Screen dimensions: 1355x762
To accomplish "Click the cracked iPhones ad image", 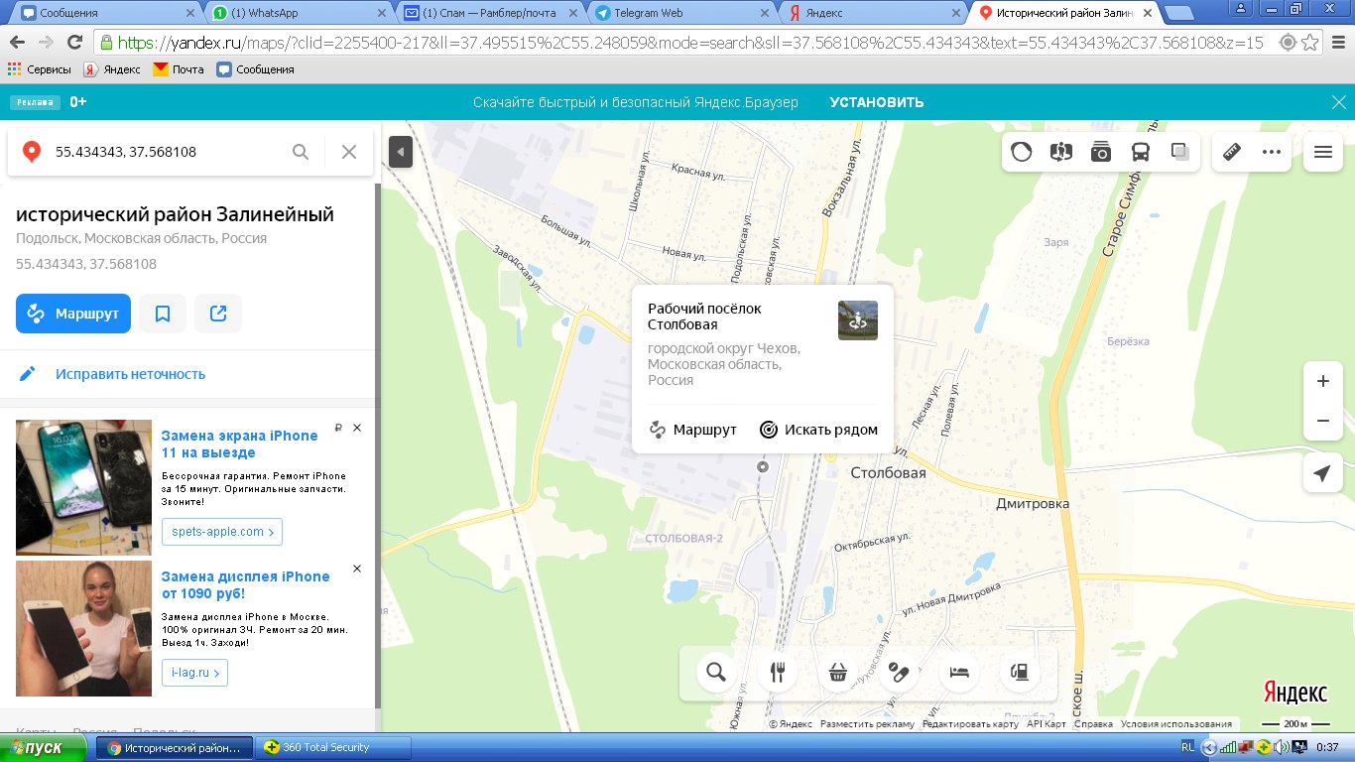I will [x=83, y=487].
